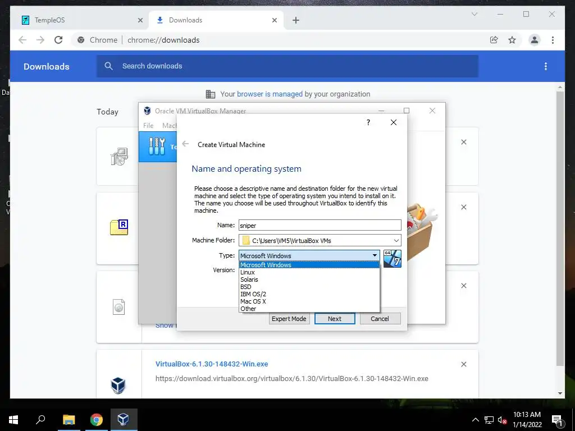Close the Create Virtual Machine dialog
The image size is (575, 431).
[x=394, y=122]
